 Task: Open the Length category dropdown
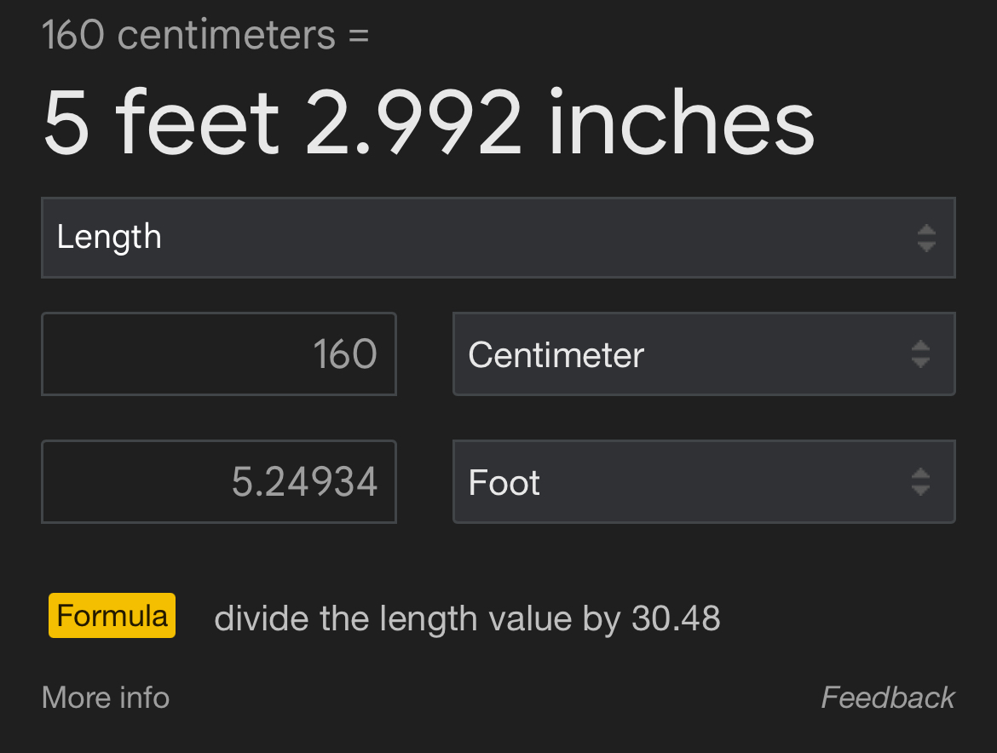tap(498, 238)
